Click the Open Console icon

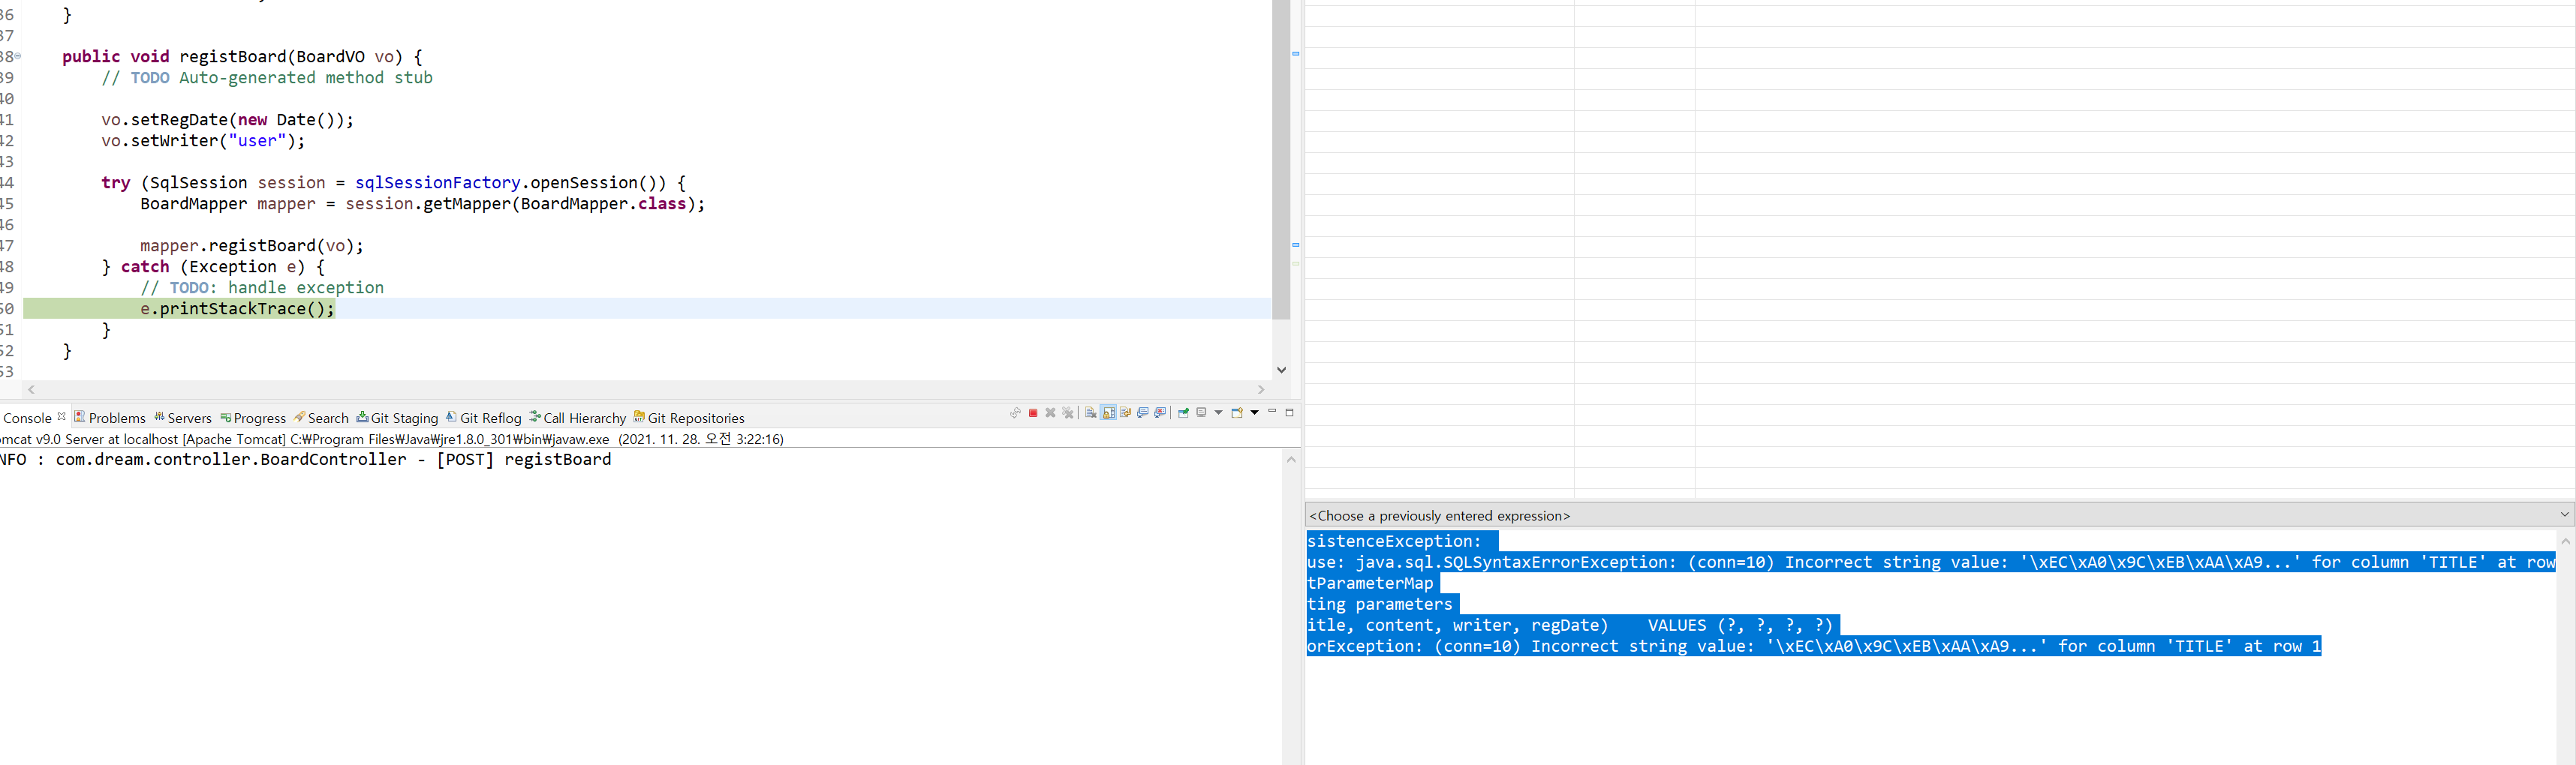pos(1237,412)
